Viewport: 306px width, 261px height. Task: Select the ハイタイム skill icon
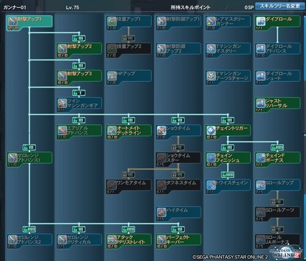[x=162, y=212]
